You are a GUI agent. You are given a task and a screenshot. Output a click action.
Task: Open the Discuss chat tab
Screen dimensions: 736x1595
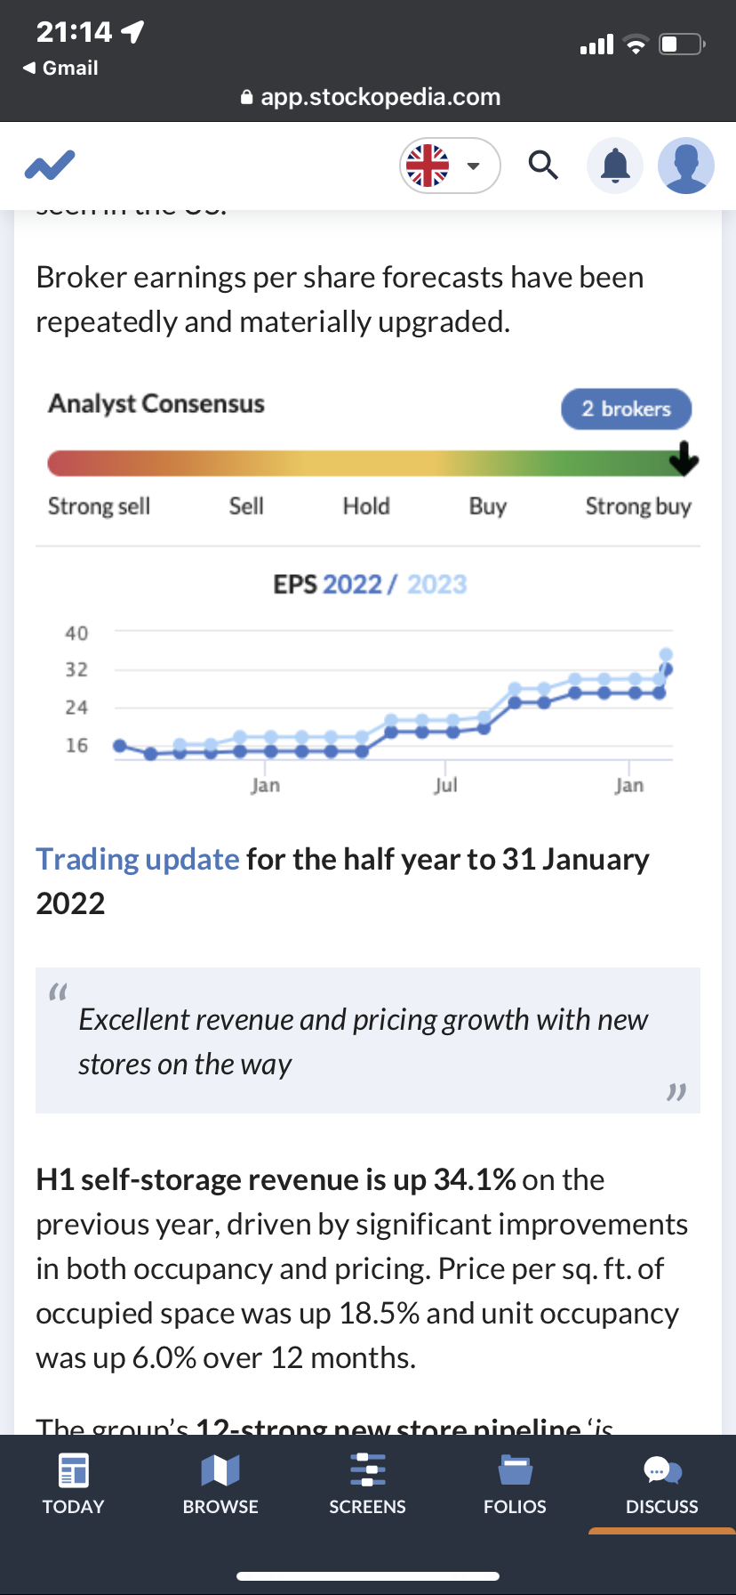click(661, 1484)
